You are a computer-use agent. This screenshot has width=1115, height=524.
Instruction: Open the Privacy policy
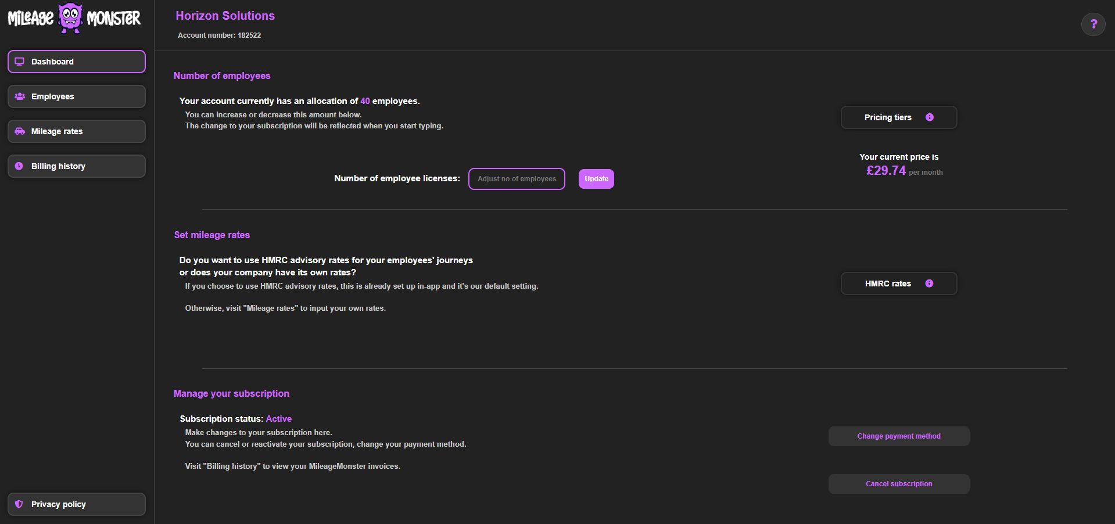click(77, 504)
